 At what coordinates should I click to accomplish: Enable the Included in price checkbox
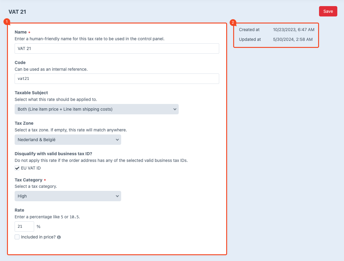click(x=17, y=237)
